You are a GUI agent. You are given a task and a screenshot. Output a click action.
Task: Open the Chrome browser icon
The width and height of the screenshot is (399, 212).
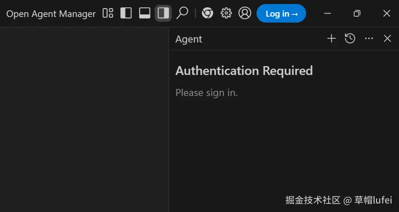pyautogui.click(x=207, y=13)
